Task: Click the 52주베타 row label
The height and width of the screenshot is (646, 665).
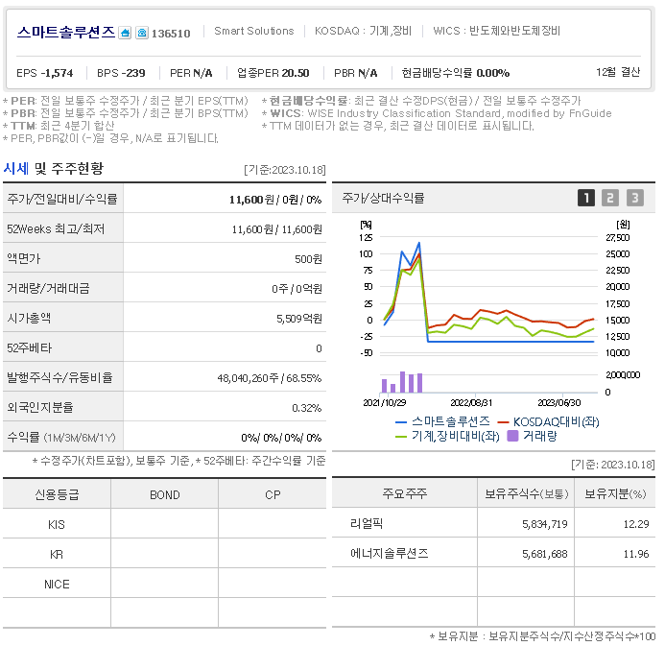Action: pos(62,348)
